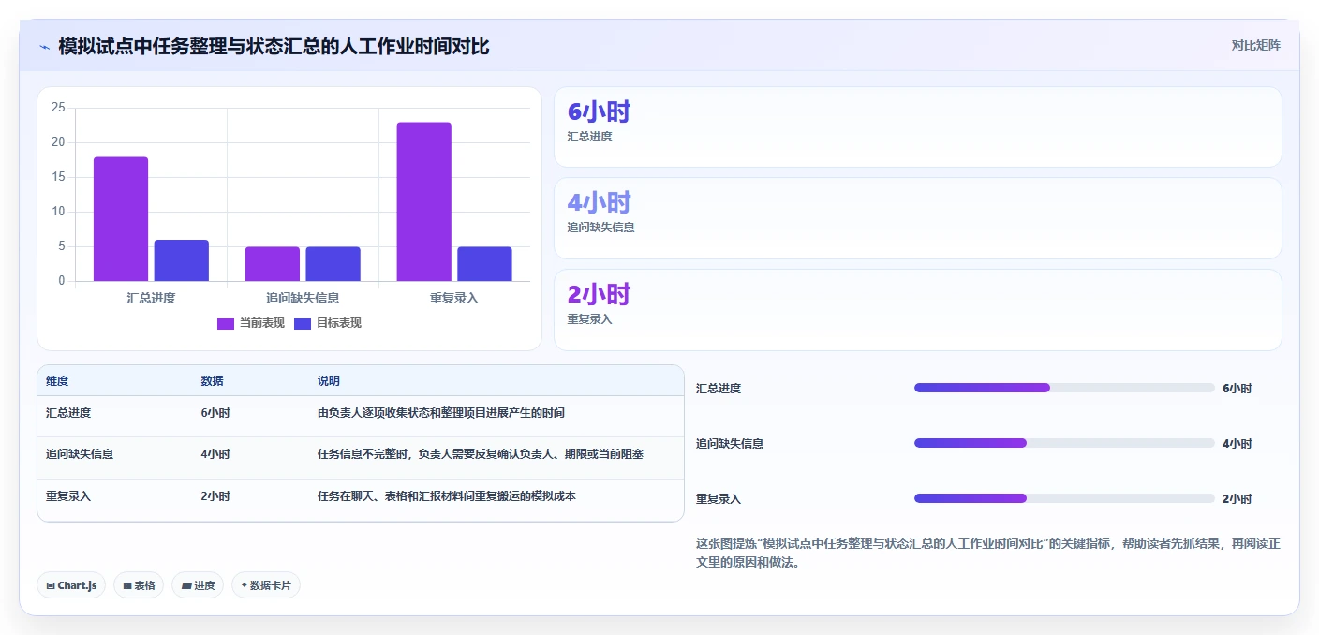
Task: Toggle the 目标表现 legend entry
Action: pyautogui.click(x=327, y=323)
